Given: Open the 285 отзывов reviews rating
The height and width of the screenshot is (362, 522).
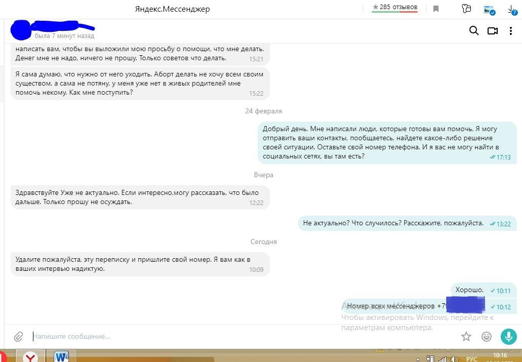Looking at the screenshot, I should [x=394, y=7].
